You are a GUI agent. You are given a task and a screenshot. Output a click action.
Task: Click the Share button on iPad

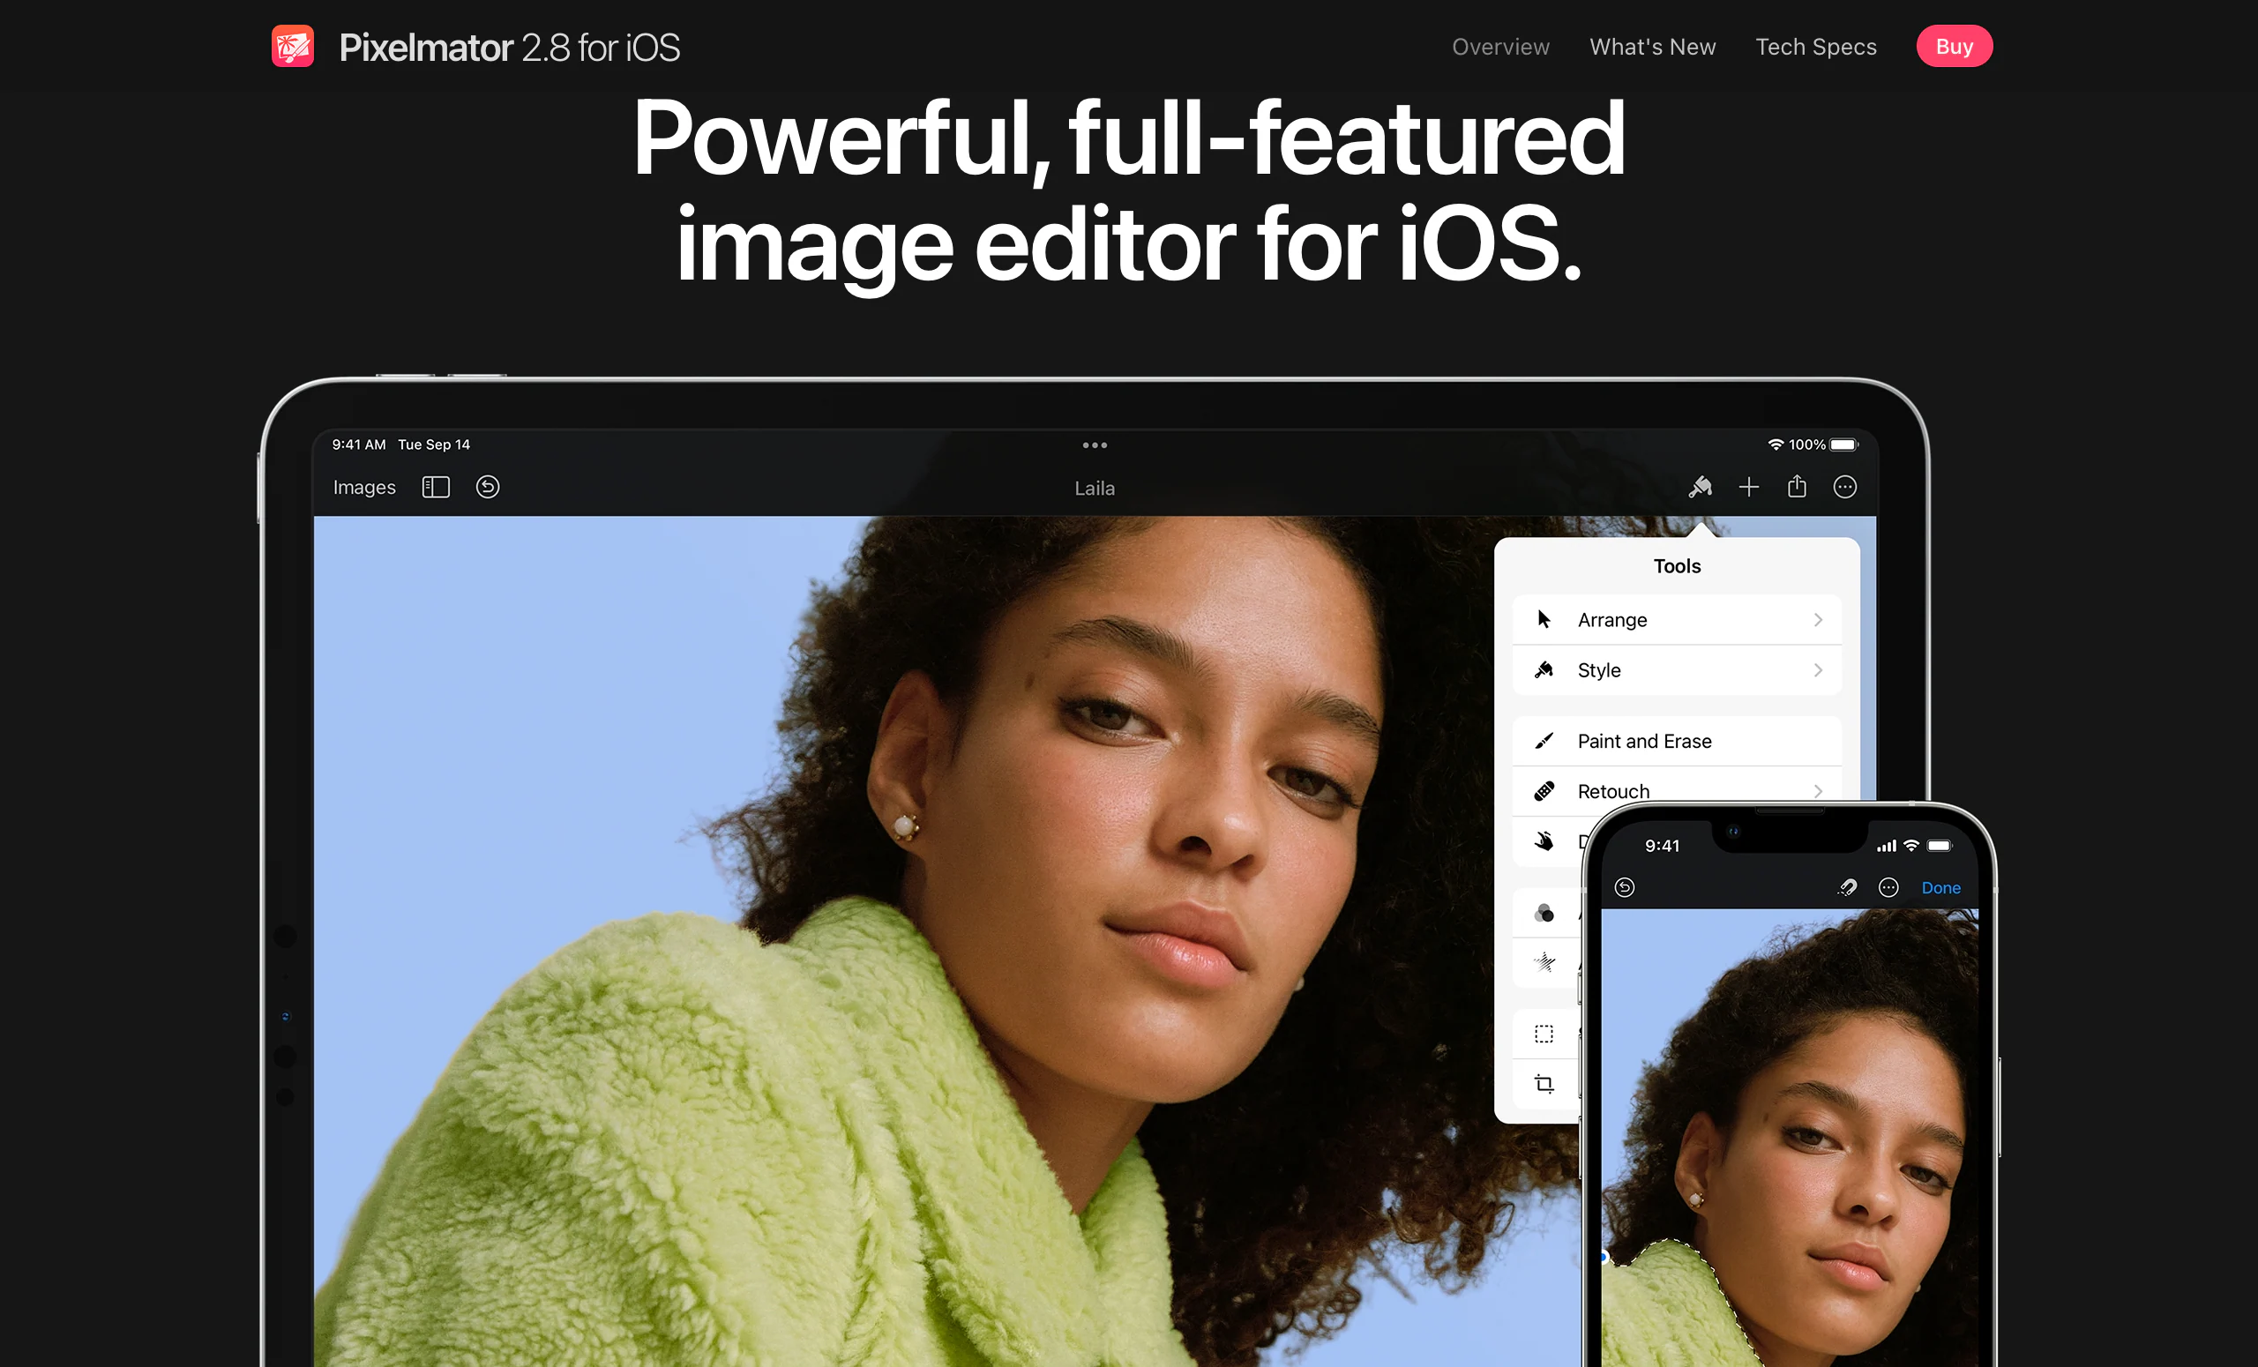click(1797, 485)
